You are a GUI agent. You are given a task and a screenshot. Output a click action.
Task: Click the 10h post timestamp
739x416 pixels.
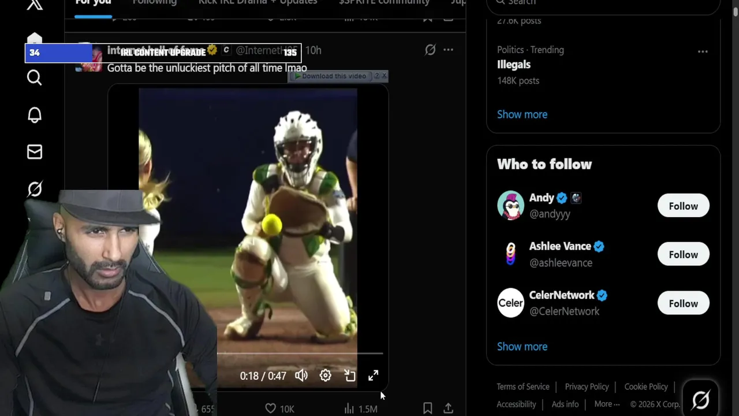[313, 50]
